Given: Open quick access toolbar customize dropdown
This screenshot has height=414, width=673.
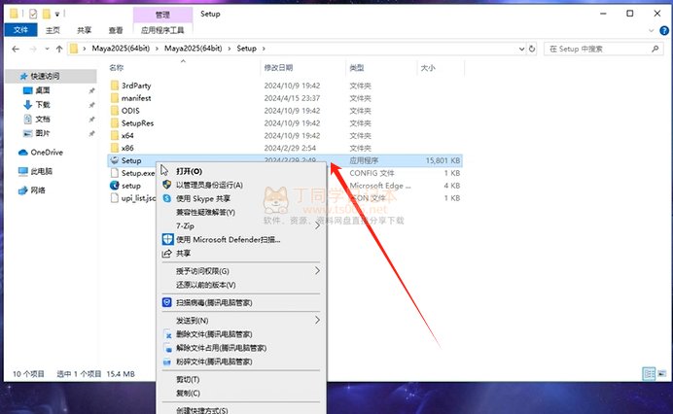Looking at the screenshot, I should pos(57,15).
